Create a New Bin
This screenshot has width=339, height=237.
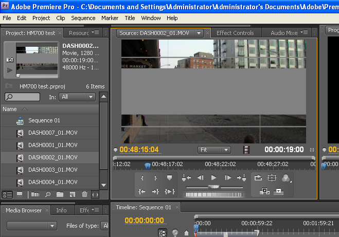click(60, 194)
